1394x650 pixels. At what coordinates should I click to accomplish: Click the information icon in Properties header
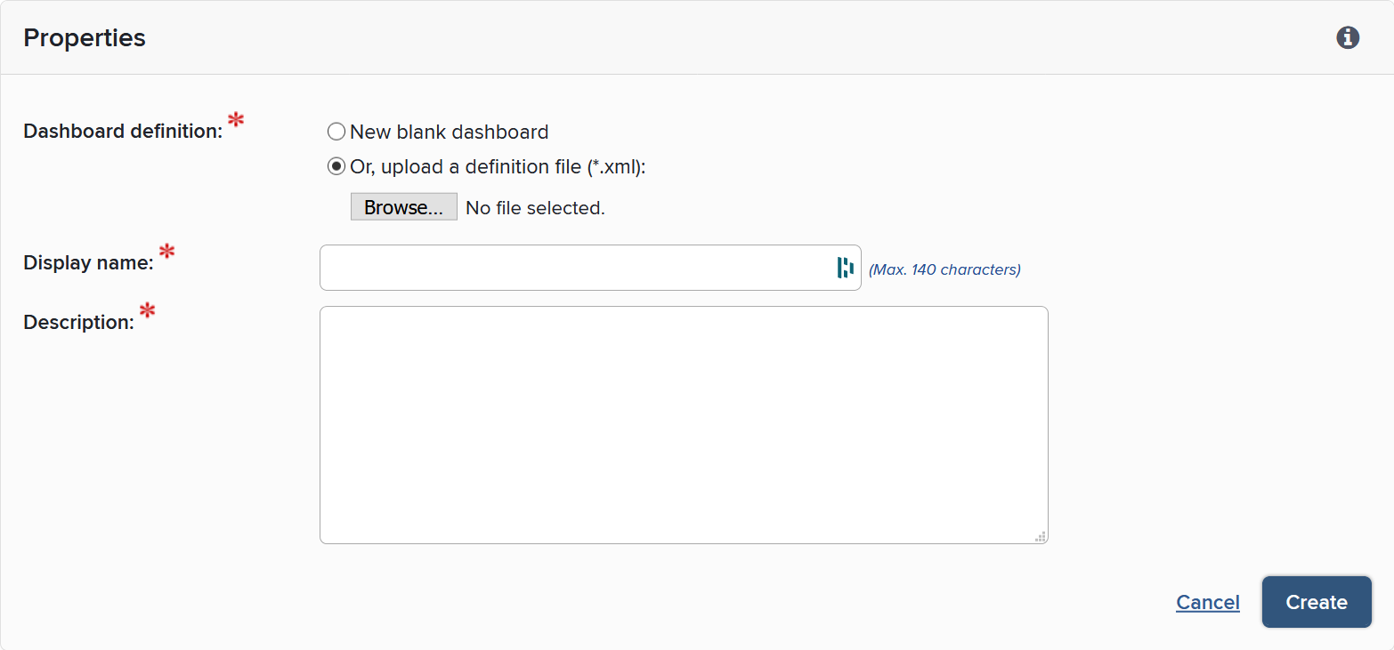[1348, 37]
